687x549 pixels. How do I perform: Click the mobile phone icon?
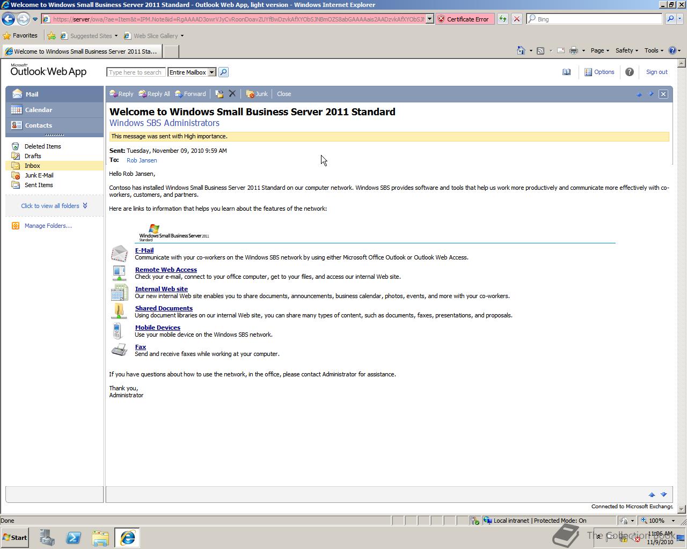point(117,330)
